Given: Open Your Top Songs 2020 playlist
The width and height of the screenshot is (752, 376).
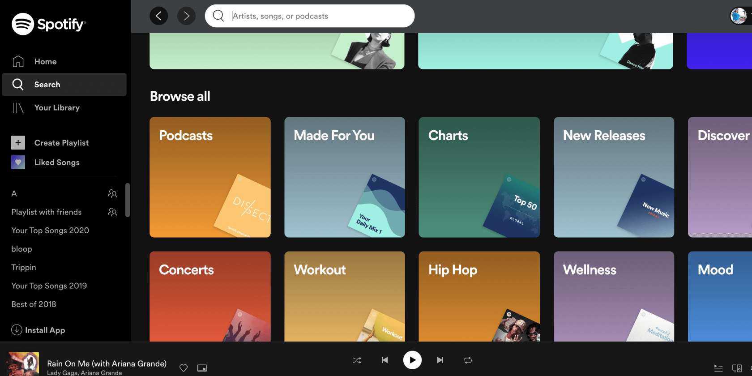Looking at the screenshot, I should (50, 231).
